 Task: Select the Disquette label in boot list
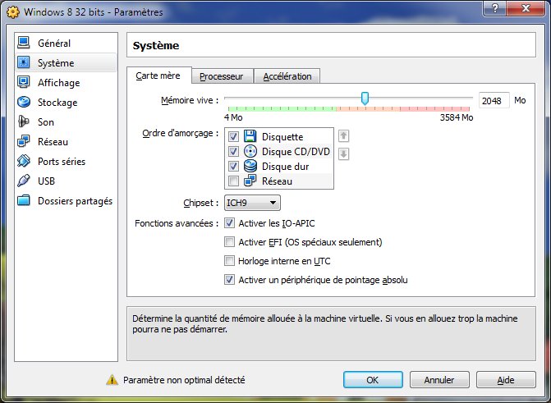(x=282, y=137)
